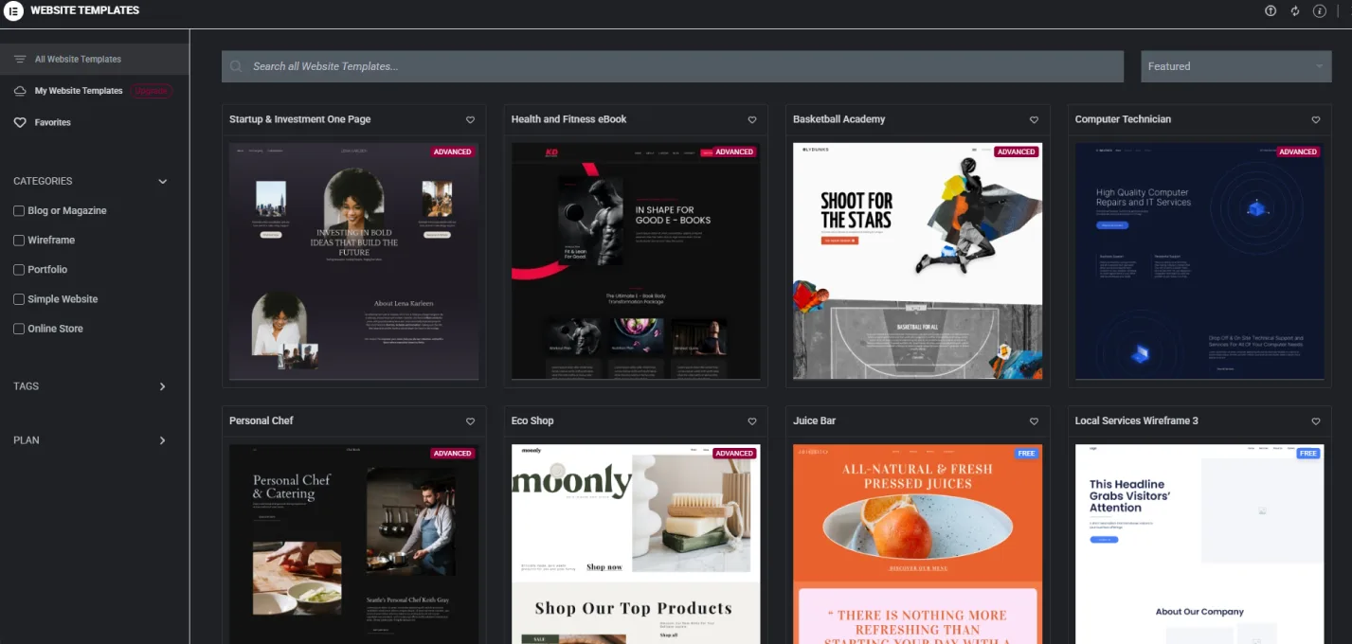Enable the Wireframe category filter
This screenshot has height=644, width=1352.
point(19,241)
